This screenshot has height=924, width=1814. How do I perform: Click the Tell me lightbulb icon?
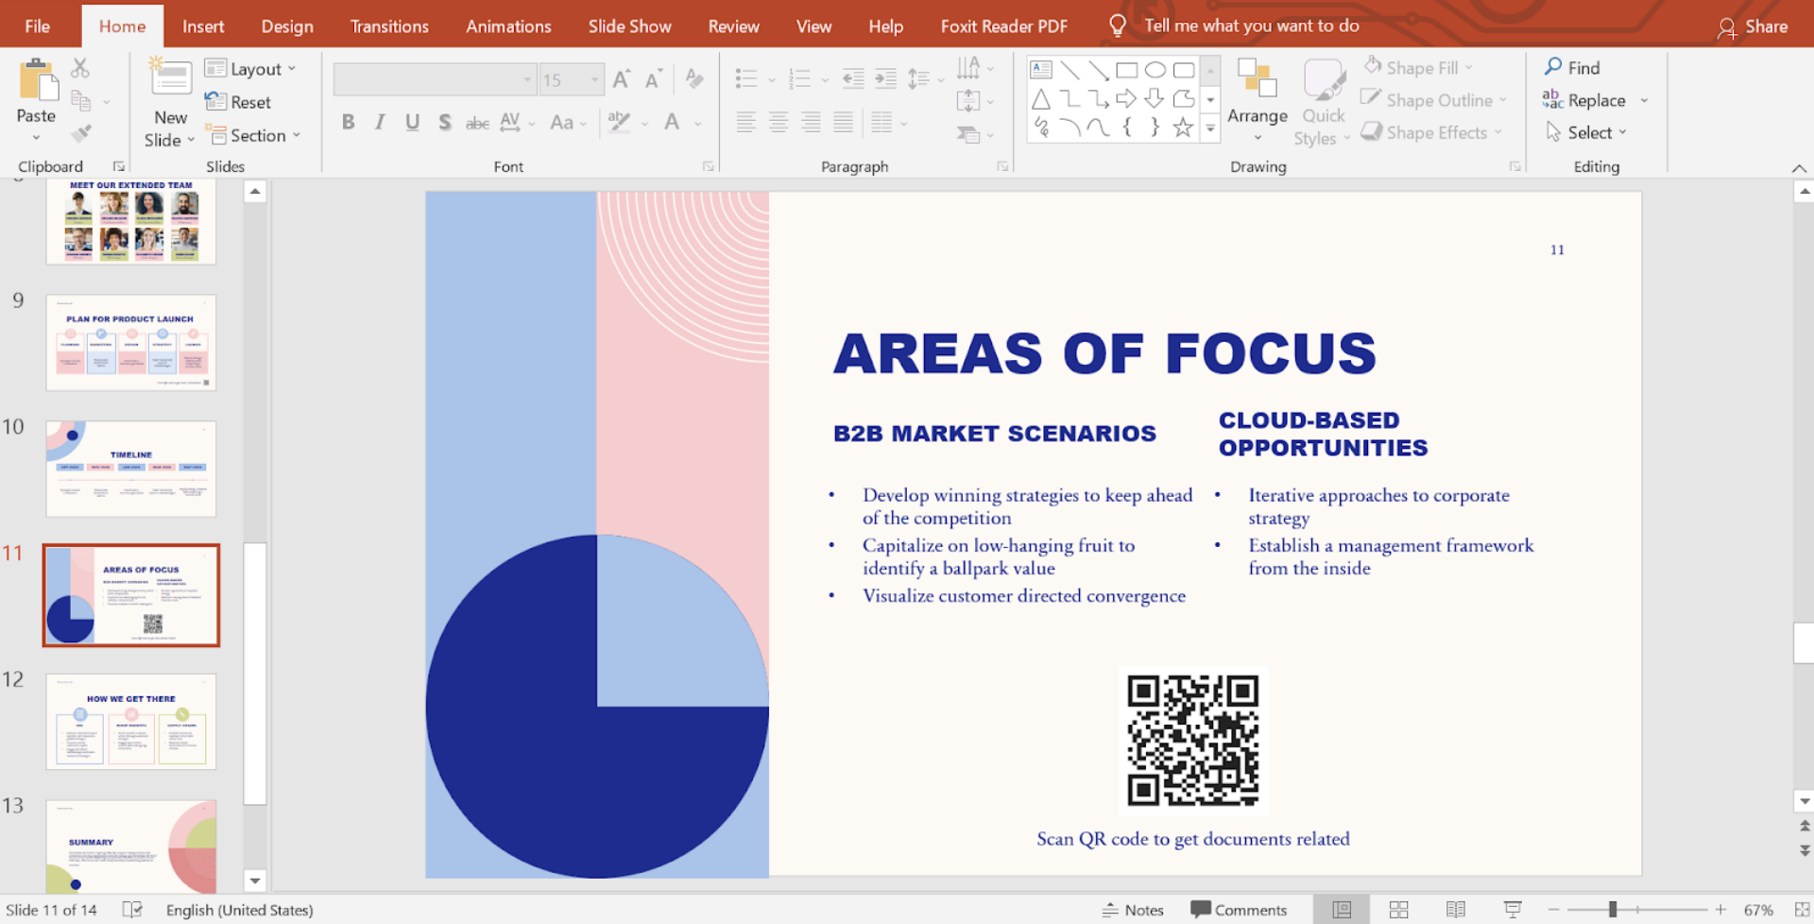click(1117, 26)
